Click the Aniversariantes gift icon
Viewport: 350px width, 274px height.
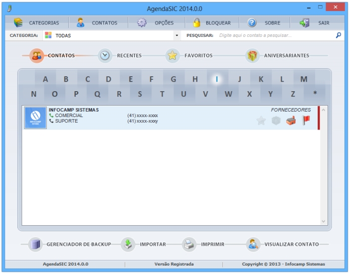click(252, 56)
